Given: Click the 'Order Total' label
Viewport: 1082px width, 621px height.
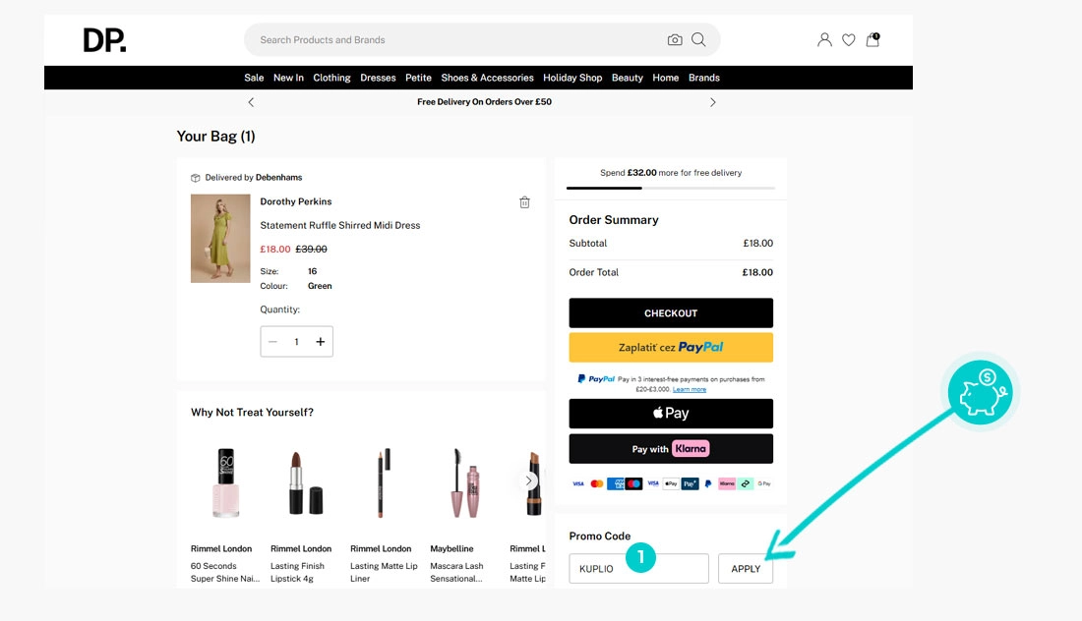Looking at the screenshot, I should [x=593, y=272].
